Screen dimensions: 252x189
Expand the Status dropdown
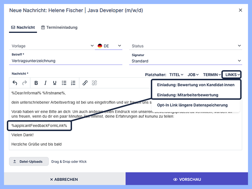click(185, 46)
